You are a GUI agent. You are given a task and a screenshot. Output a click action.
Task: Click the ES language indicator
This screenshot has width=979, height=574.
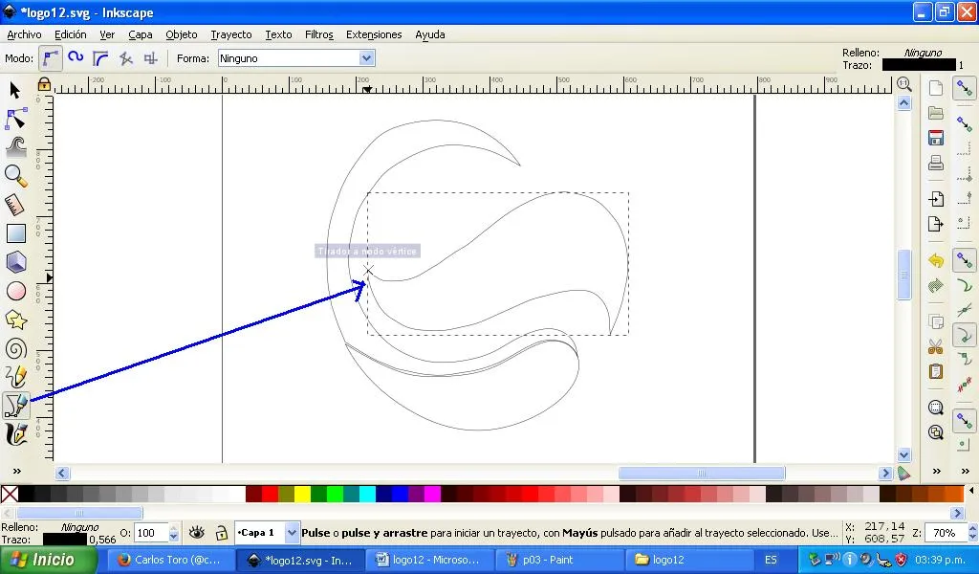click(x=772, y=560)
